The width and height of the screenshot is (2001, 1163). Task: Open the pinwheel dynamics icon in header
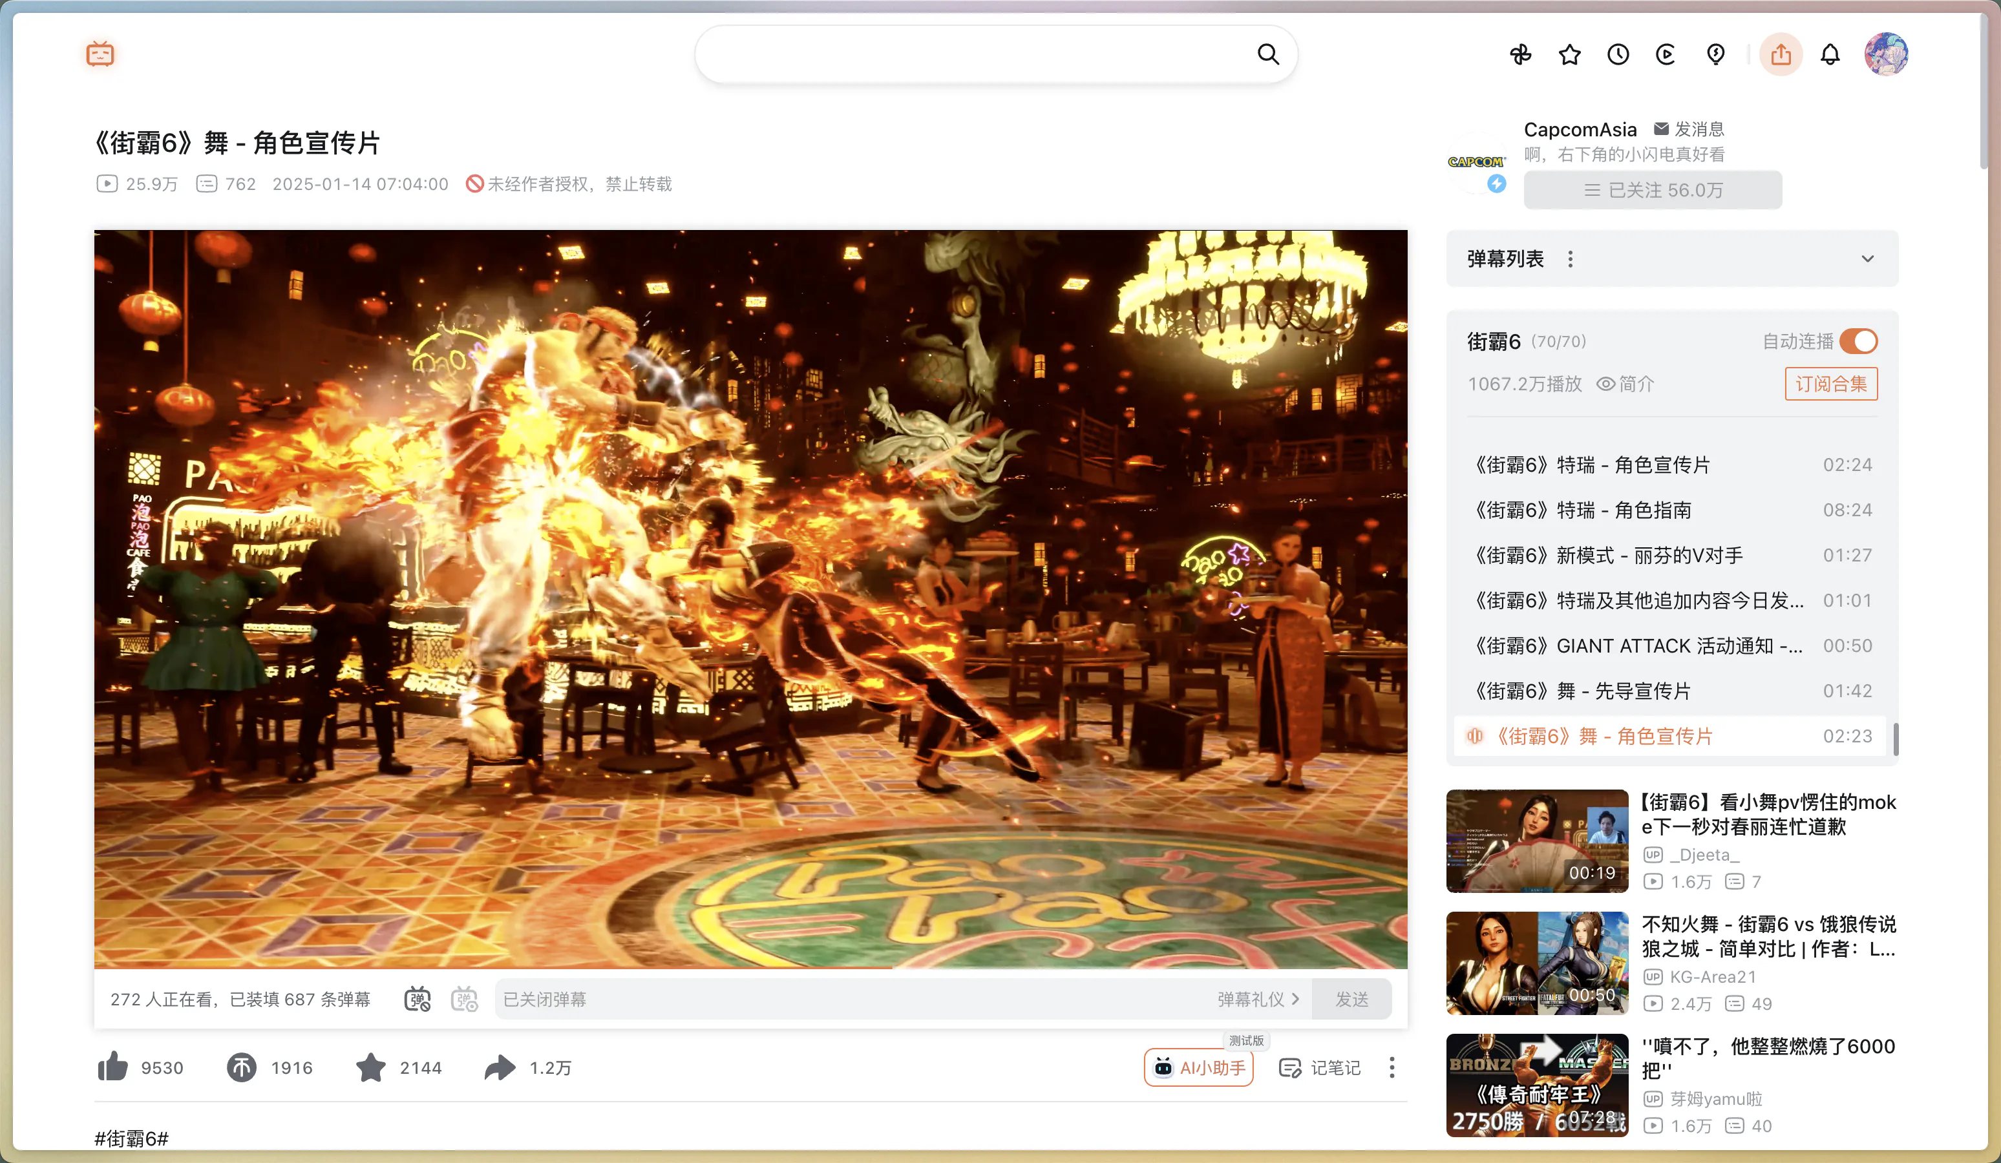(x=1521, y=54)
